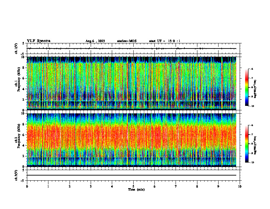
Task: Click time axis tick label "9"
Action: 218,186
